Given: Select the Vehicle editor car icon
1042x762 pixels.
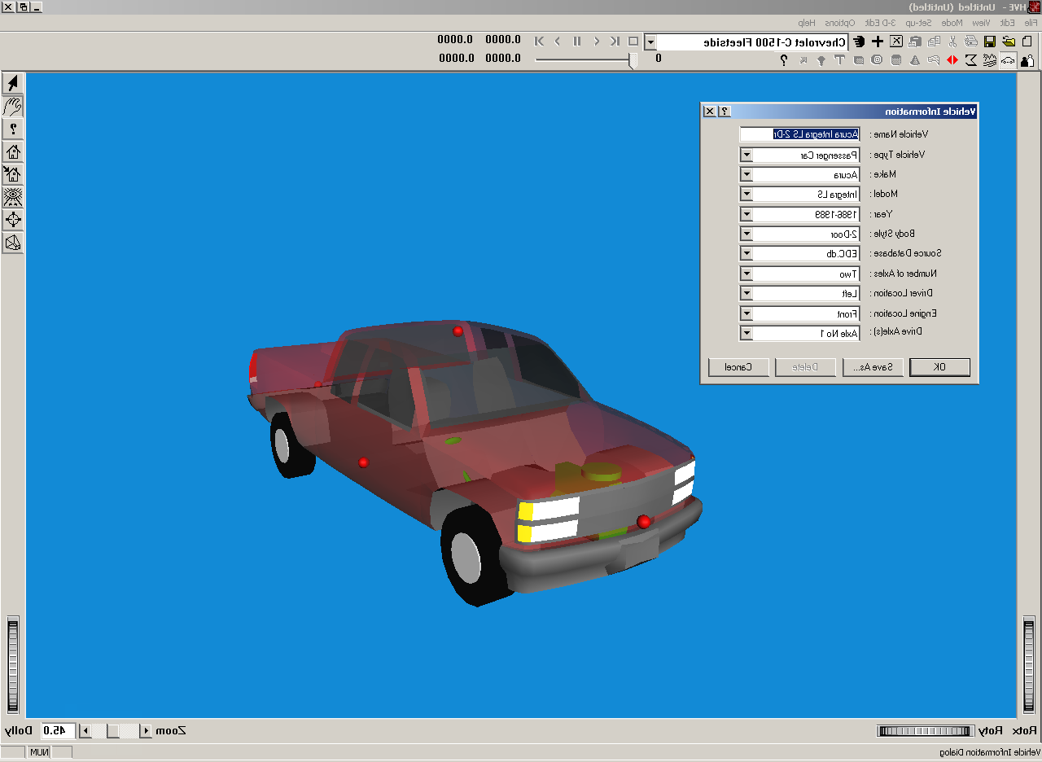Looking at the screenshot, I should click(x=1009, y=60).
